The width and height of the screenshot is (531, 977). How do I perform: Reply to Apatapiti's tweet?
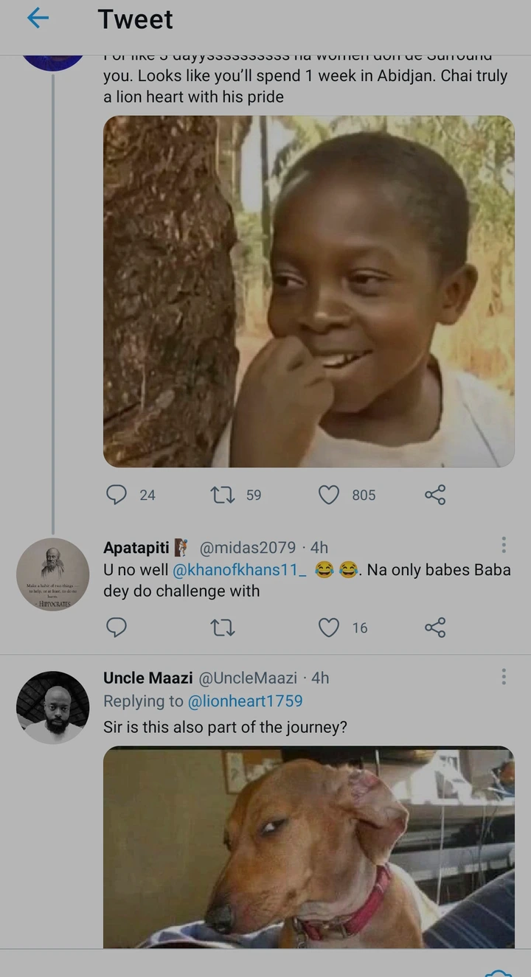click(117, 627)
